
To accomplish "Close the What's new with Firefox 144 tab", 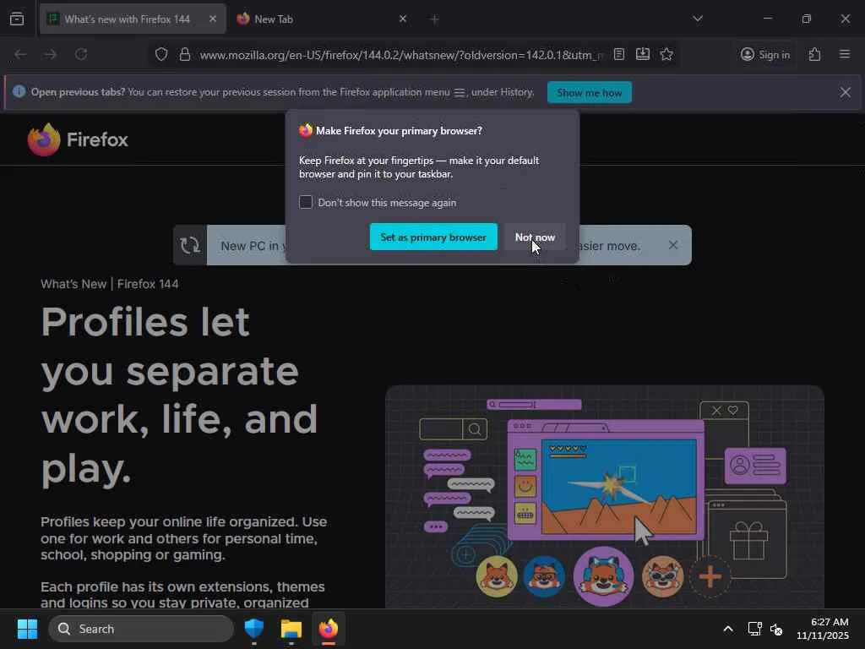I will point(213,19).
